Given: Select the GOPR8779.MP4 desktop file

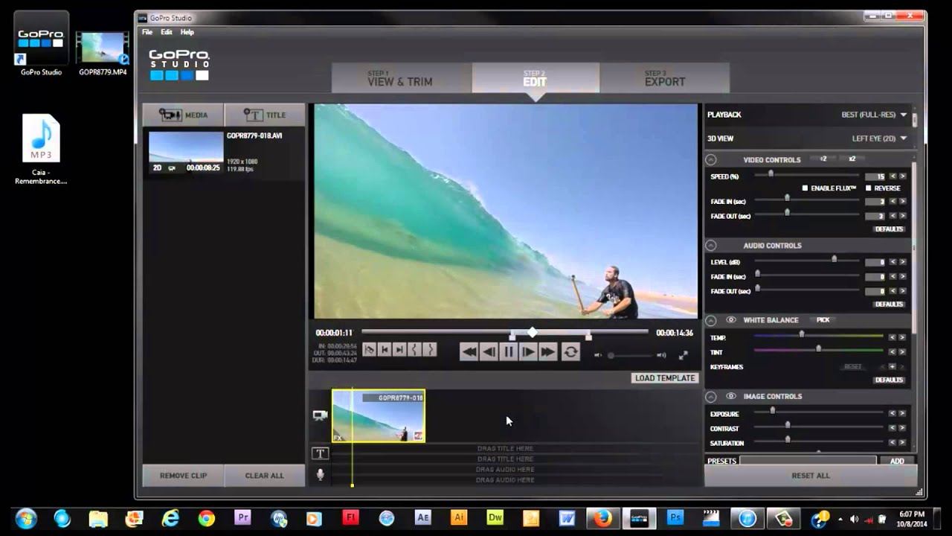Looking at the screenshot, I should coord(103,54).
